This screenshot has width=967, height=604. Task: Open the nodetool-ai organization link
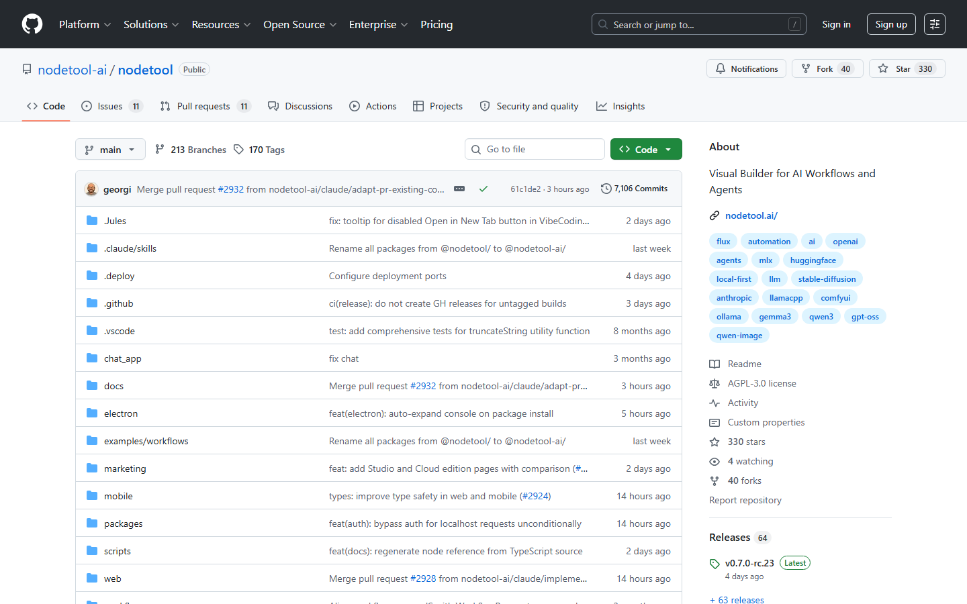tap(73, 70)
